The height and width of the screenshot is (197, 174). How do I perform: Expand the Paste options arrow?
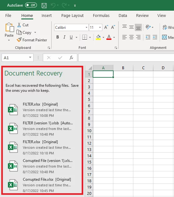click(9, 40)
